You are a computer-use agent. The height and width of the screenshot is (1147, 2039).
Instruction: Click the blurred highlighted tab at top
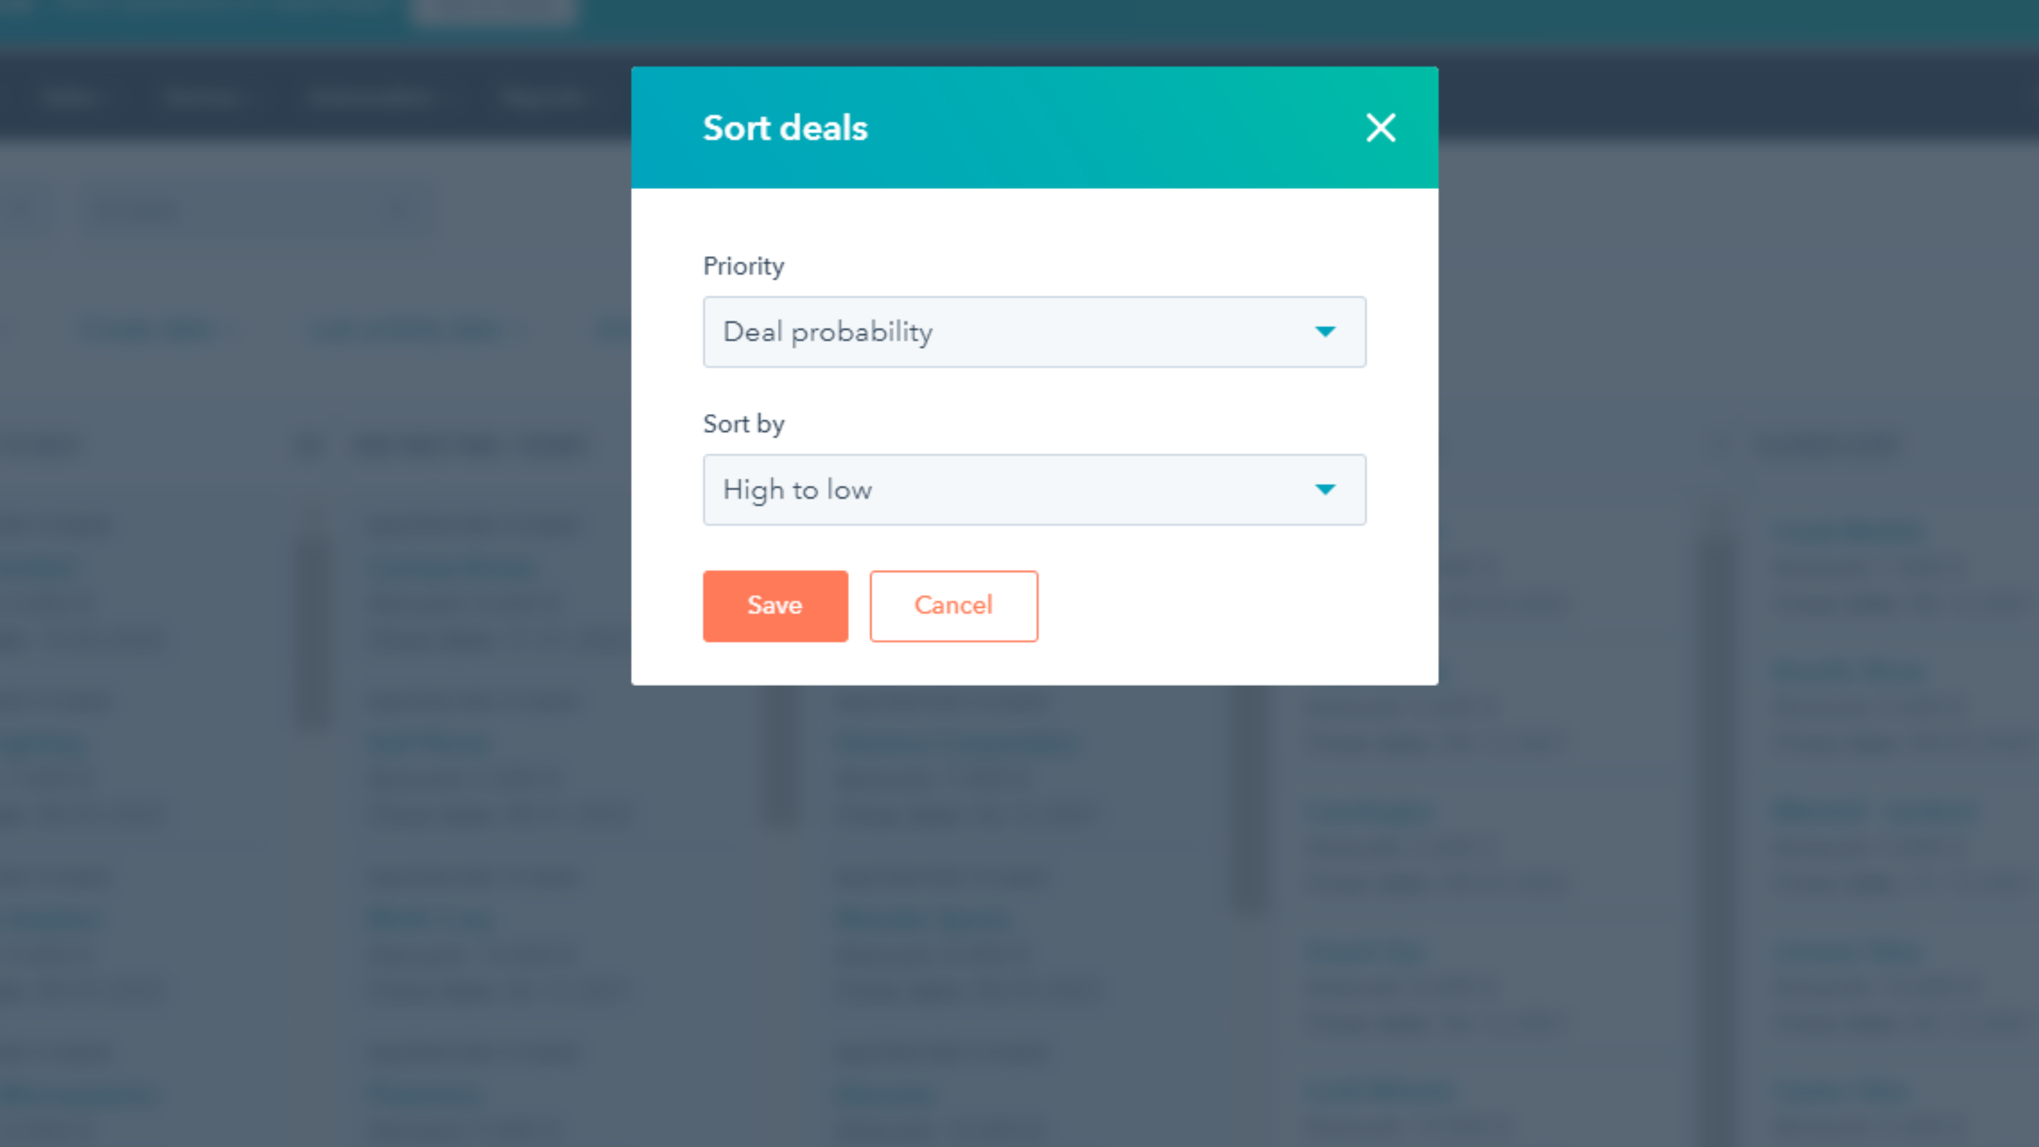[x=495, y=11]
